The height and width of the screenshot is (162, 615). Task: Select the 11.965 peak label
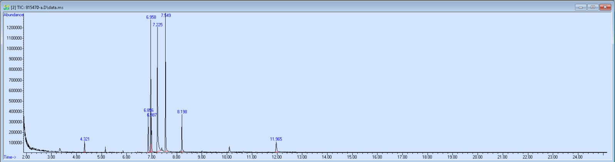pyautogui.click(x=276, y=139)
